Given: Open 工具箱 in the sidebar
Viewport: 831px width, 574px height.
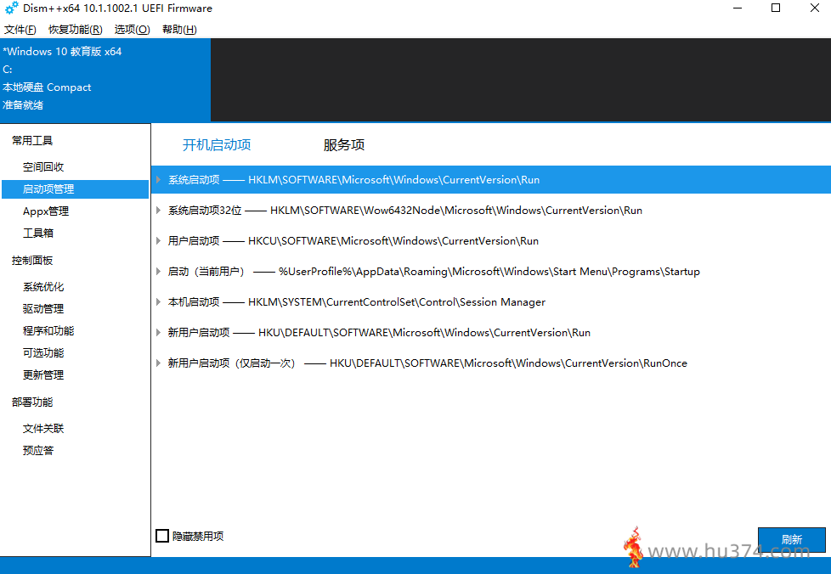Looking at the screenshot, I should [x=37, y=233].
